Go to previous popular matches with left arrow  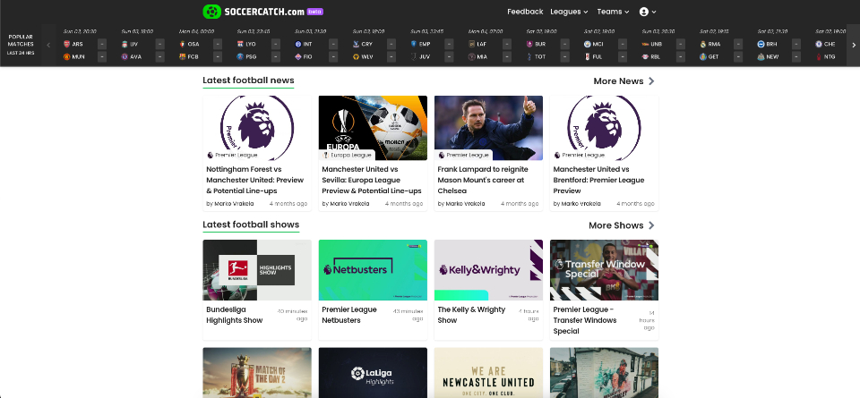click(x=48, y=45)
